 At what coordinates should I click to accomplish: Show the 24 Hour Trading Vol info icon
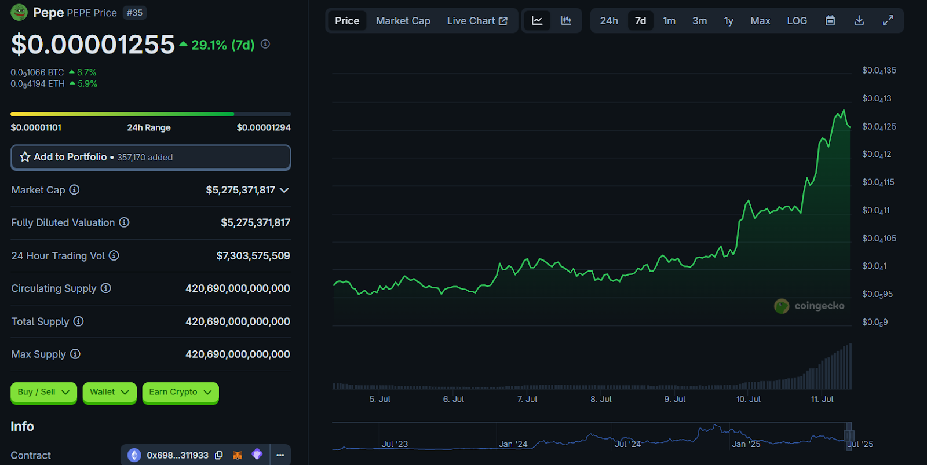pos(114,255)
